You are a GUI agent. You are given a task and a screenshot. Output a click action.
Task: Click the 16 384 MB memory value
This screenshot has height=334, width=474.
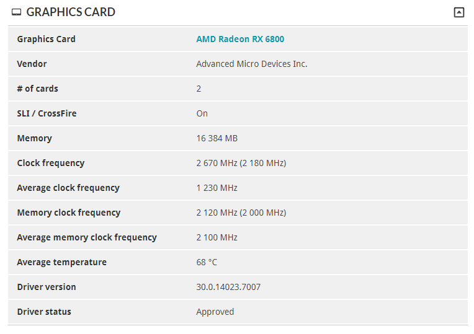(217, 138)
